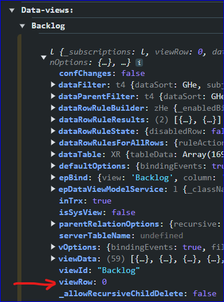
Task: Click the 'Backlog' view string in epBind
Action: (x=152, y=178)
